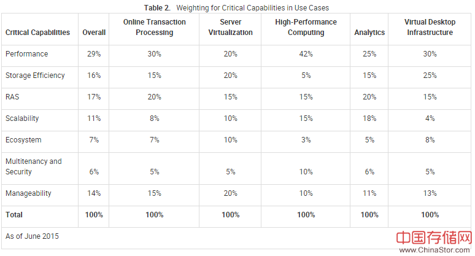Viewport: 475px width, 256px height.
Task: Select the Ecosystem row label
Action: pos(23,140)
